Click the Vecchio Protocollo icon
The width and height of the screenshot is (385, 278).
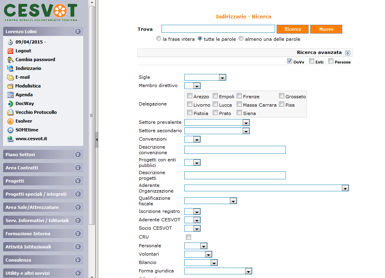point(10,112)
